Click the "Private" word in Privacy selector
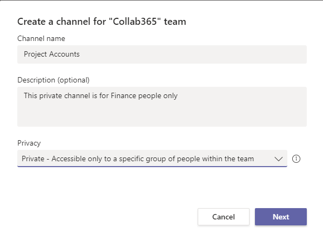 pos(33,159)
